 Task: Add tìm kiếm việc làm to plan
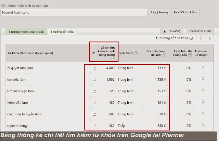(x=203, y=90)
